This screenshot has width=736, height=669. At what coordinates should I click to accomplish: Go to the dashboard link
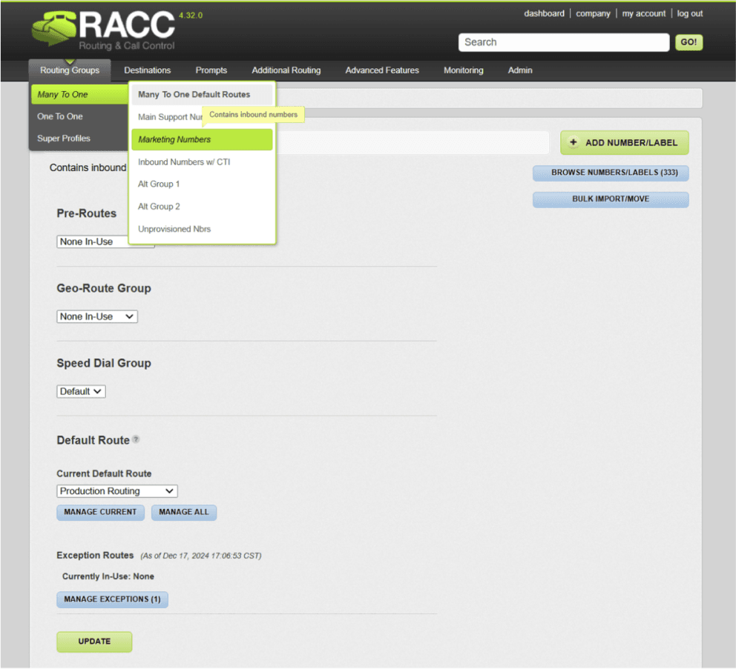click(x=544, y=13)
